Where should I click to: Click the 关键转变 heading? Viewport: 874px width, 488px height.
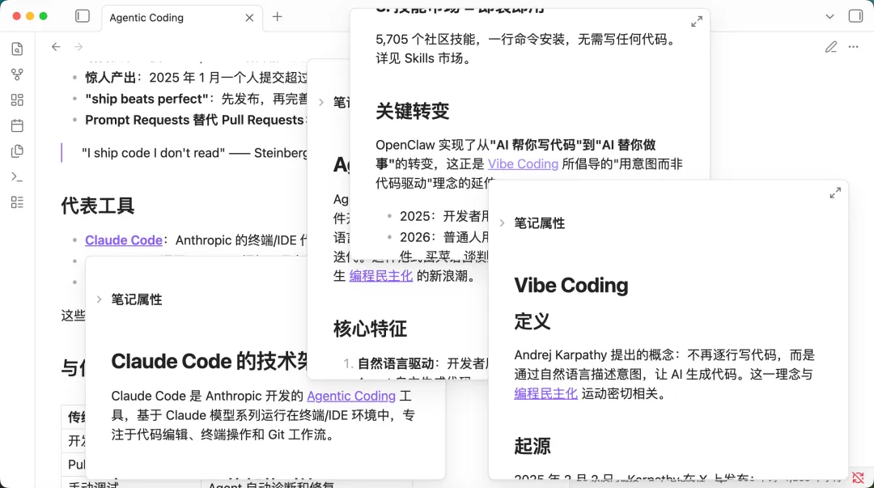[x=413, y=111]
